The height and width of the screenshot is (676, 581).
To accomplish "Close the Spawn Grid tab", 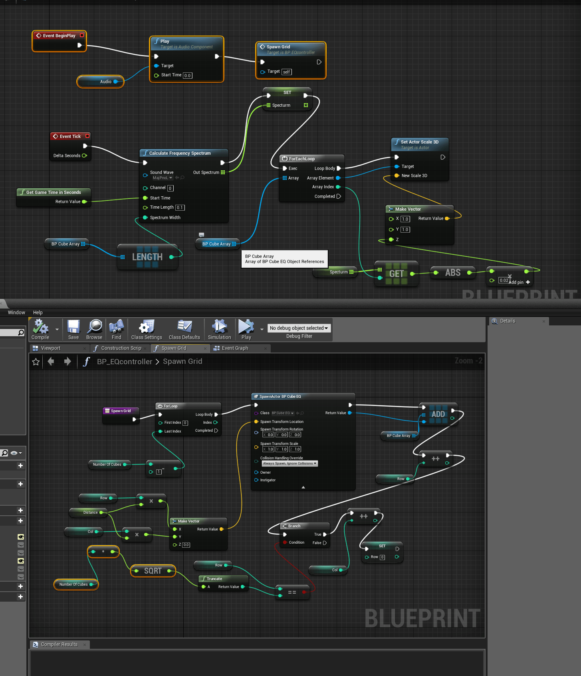I will click(205, 349).
